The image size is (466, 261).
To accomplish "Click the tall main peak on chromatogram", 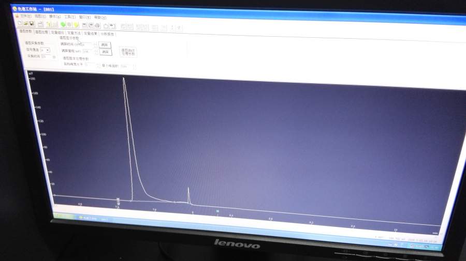I will pos(124,80).
